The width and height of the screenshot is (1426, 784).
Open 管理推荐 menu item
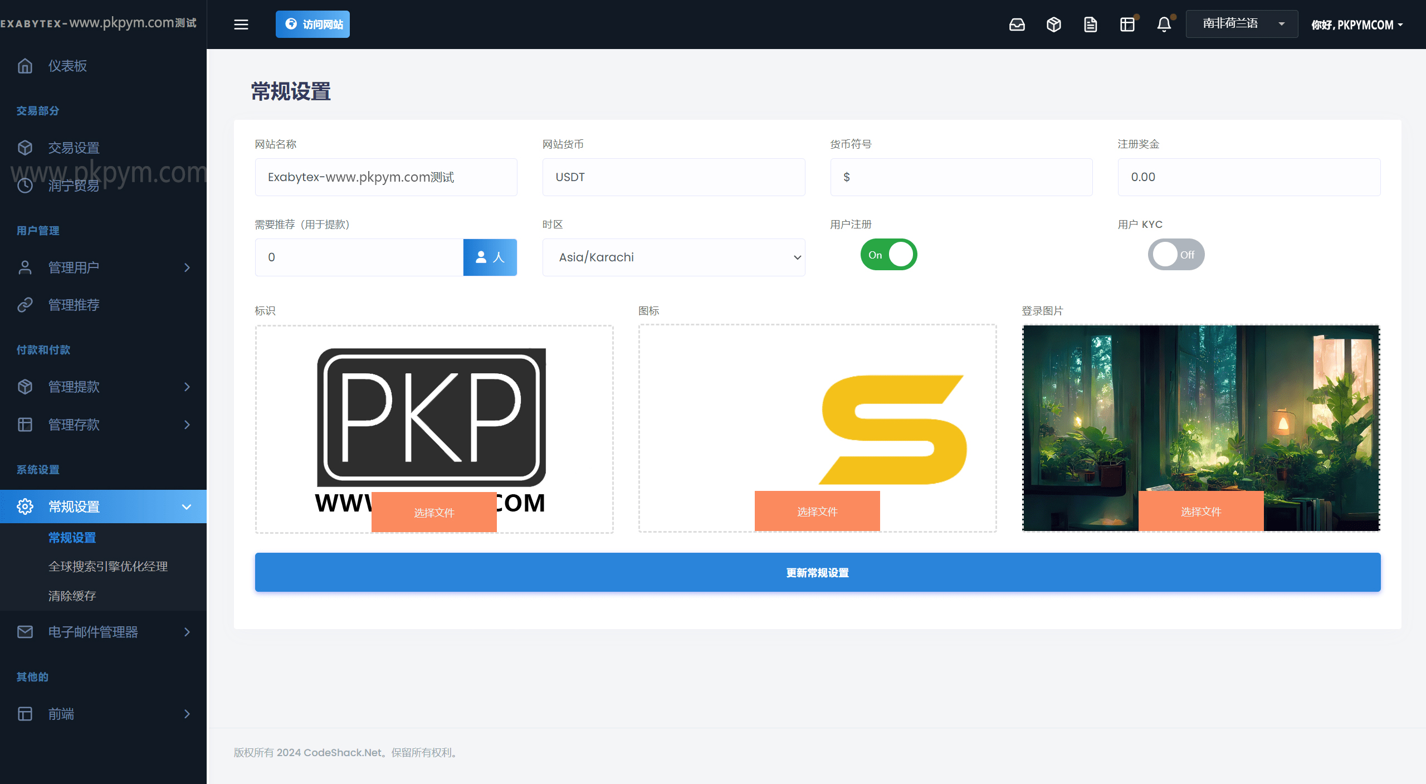[x=103, y=305]
